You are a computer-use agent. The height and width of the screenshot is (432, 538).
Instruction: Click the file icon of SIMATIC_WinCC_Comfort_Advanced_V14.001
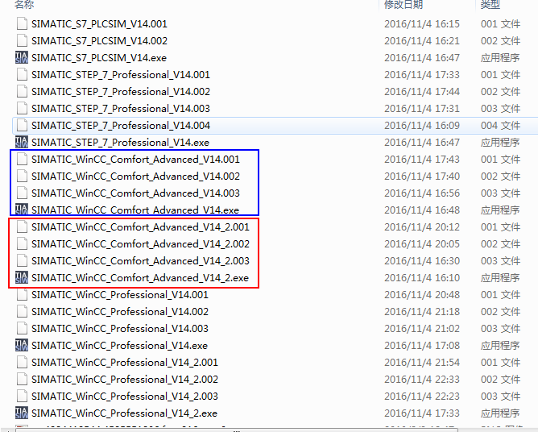tap(22, 159)
